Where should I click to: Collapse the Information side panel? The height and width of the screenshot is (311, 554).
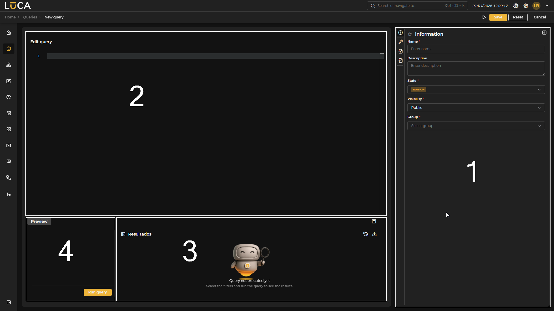tap(544, 33)
